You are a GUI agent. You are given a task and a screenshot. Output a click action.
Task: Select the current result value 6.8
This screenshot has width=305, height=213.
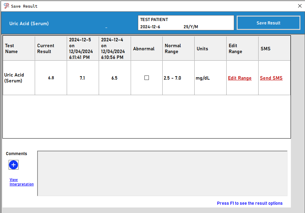point(51,78)
